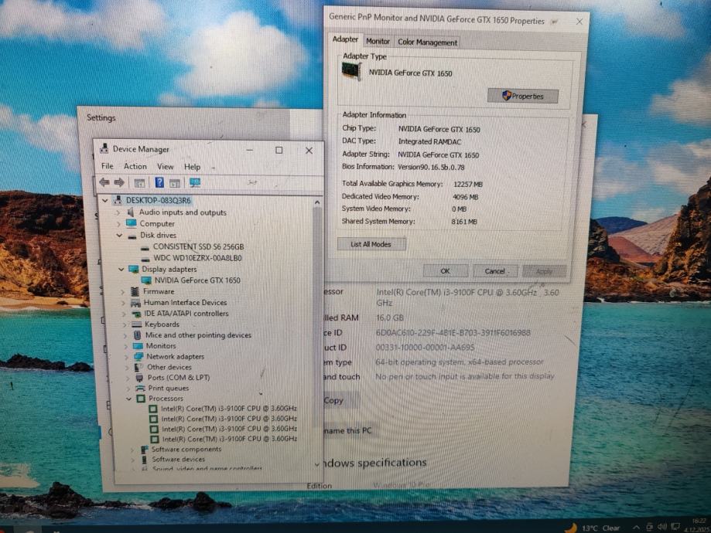
Task: Click the Dedicated Video Memory value 4096 MB
Action: click(466, 197)
